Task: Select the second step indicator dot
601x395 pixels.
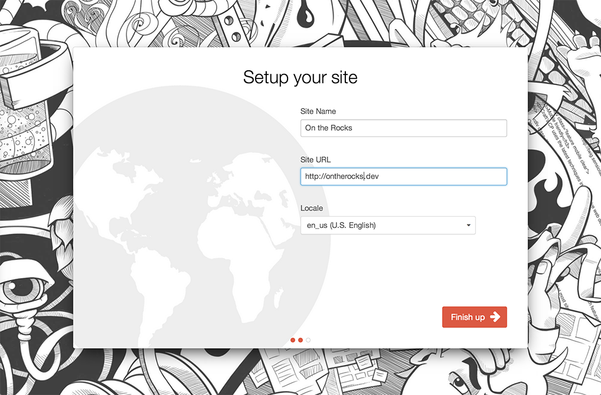Action: click(300, 340)
